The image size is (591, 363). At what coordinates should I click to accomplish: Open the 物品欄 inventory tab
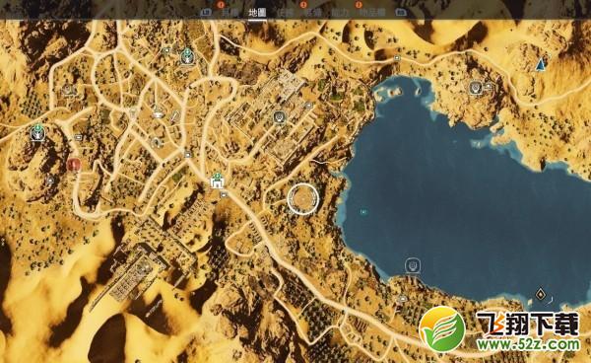click(371, 13)
